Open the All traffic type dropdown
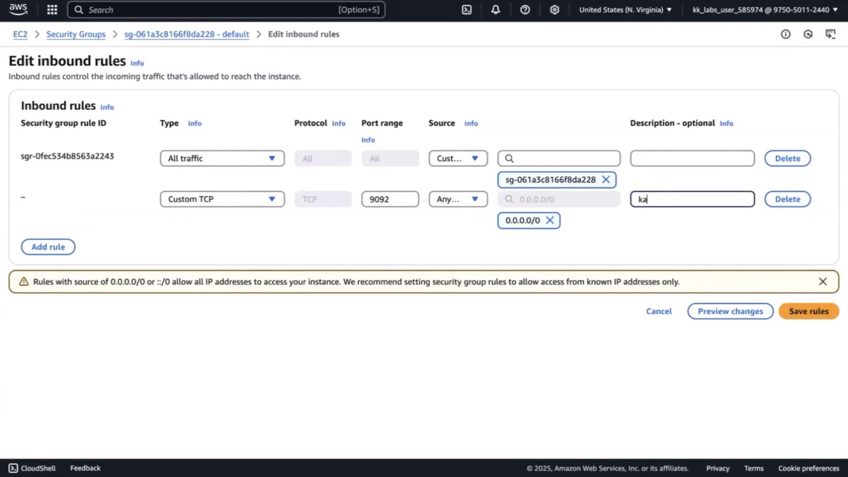This screenshot has width=848, height=477. pyautogui.click(x=222, y=159)
